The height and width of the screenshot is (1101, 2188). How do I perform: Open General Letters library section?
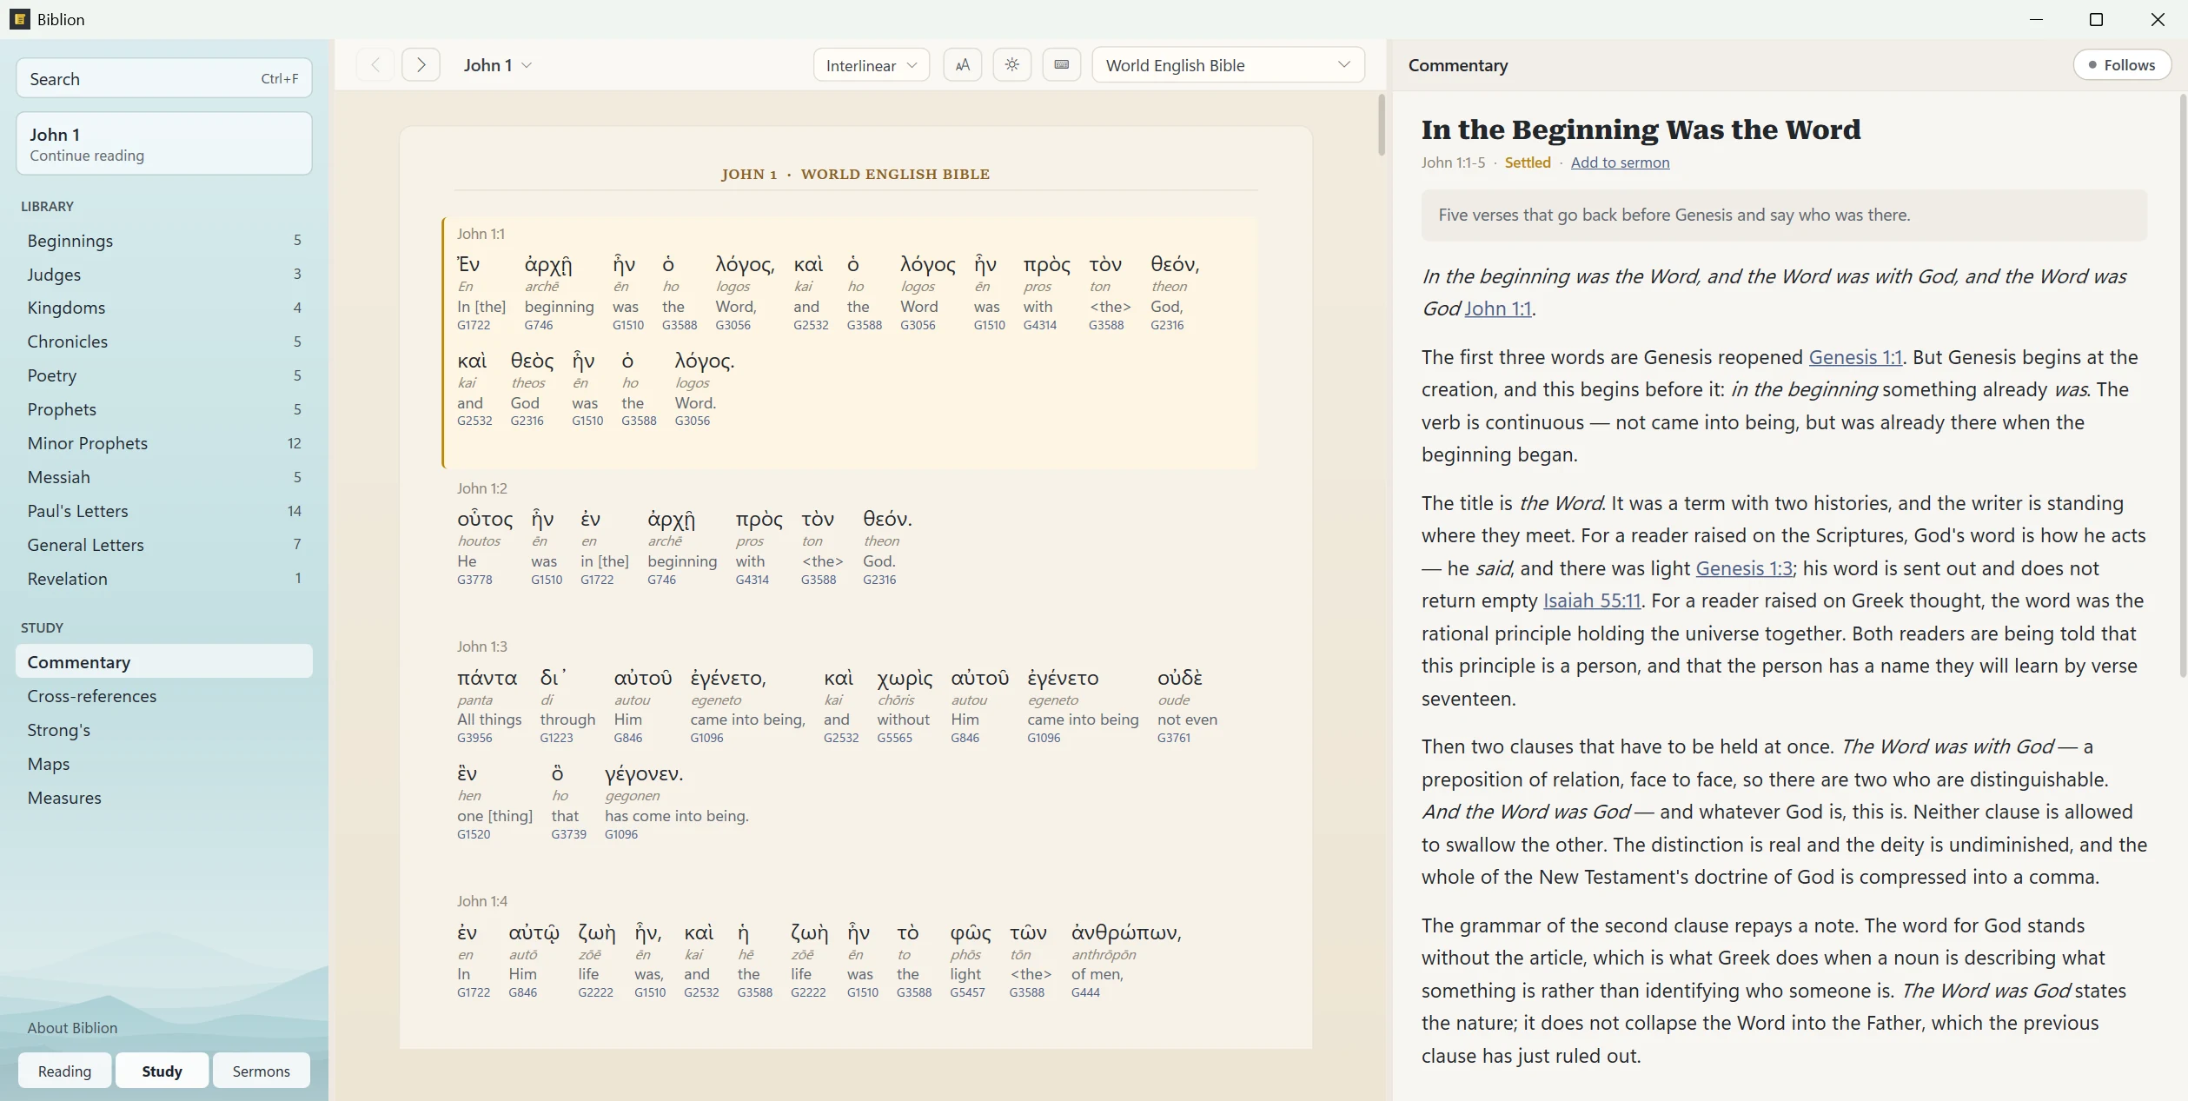(x=164, y=545)
